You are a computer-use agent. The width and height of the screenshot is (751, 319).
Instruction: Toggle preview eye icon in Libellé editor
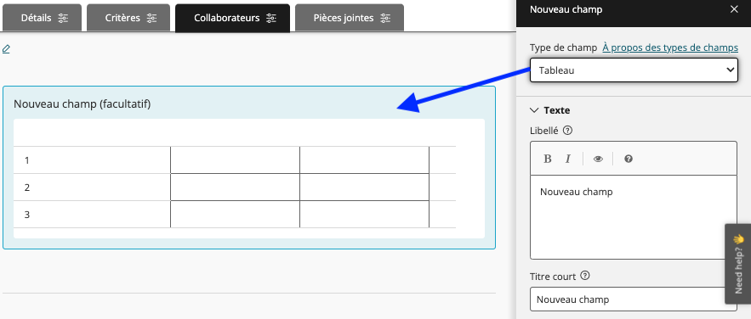tap(598, 159)
